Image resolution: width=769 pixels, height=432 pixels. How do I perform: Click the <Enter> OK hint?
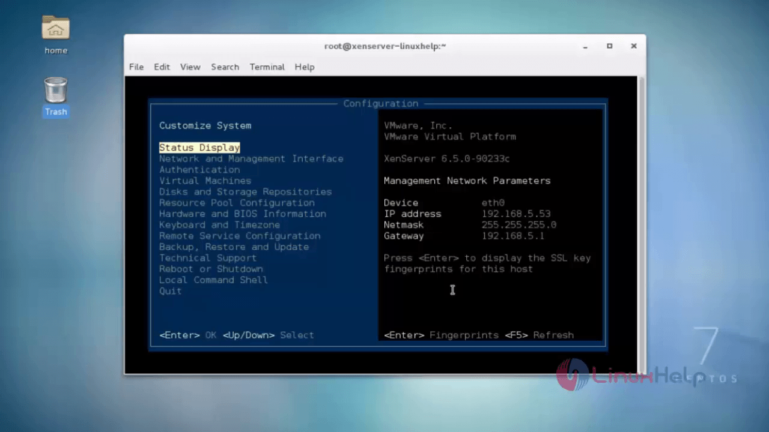click(187, 335)
